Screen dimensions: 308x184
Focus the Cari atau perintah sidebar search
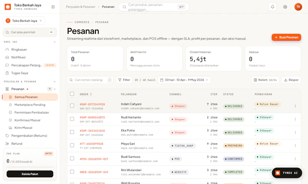(x=30, y=32)
